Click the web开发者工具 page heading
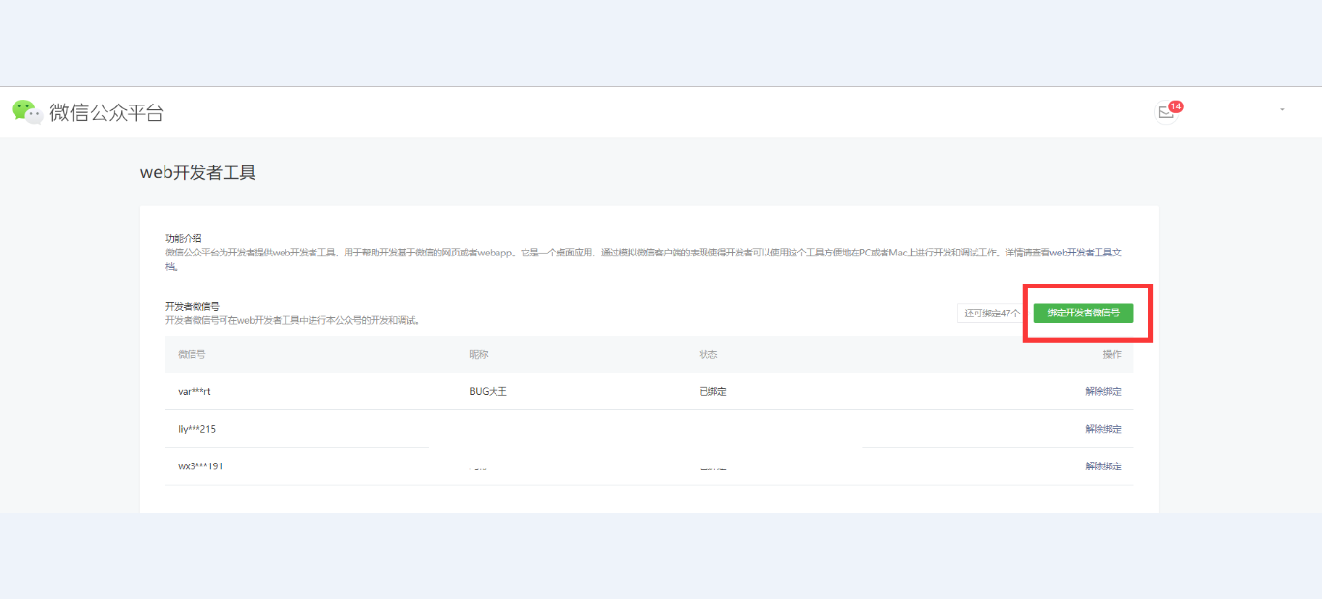1322x599 pixels. click(198, 173)
